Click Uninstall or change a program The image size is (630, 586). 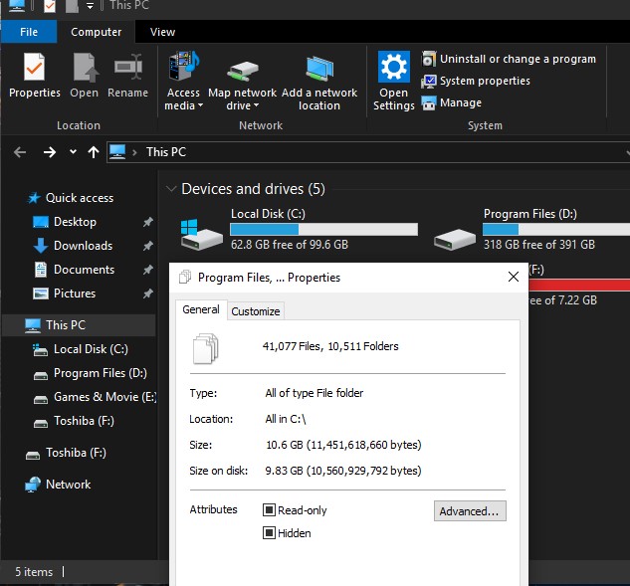pos(509,59)
